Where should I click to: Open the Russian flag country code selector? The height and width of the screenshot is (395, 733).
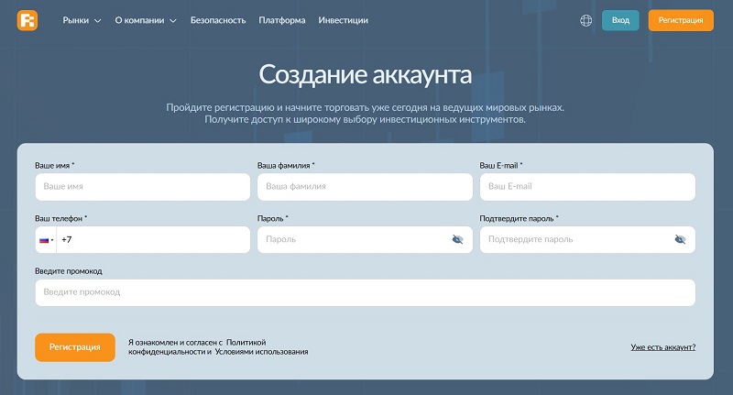(46, 239)
